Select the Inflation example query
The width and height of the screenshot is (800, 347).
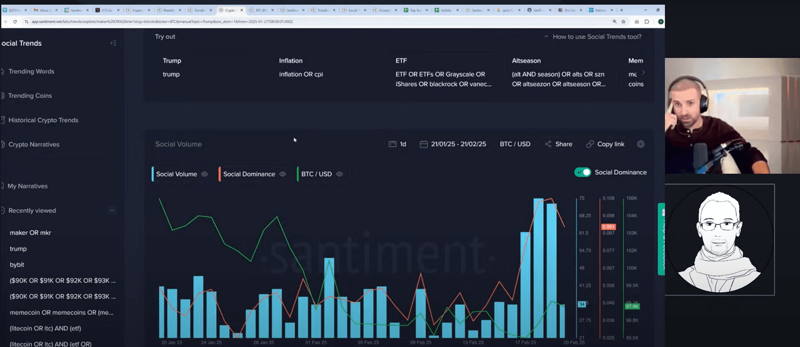coord(291,61)
